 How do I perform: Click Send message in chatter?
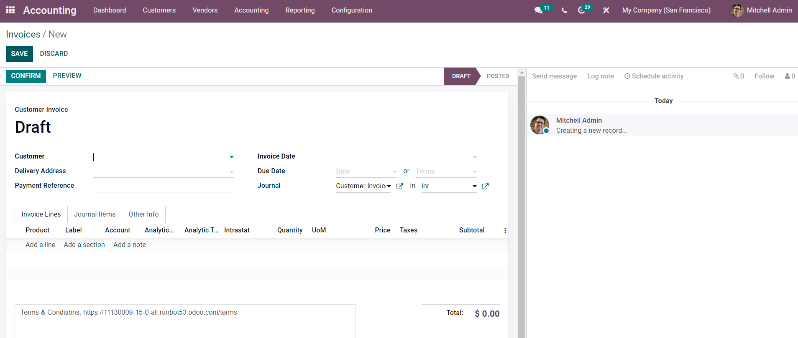pyautogui.click(x=554, y=76)
